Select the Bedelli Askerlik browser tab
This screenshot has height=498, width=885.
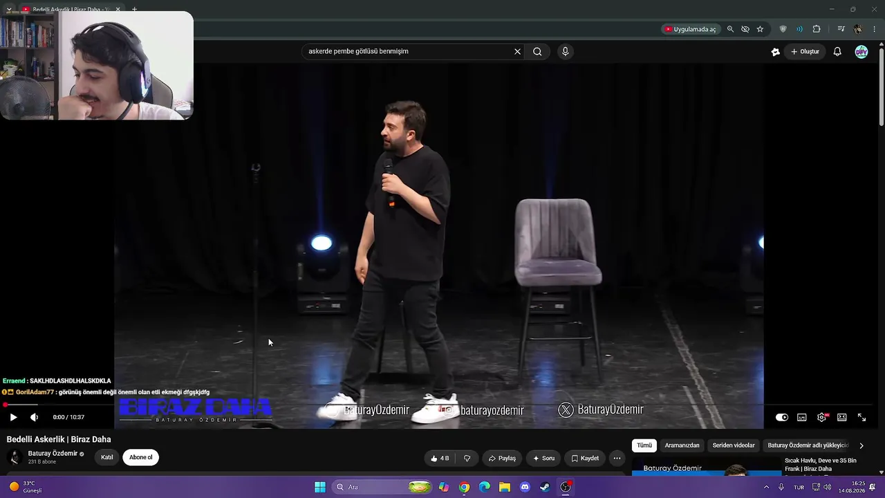(71, 10)
